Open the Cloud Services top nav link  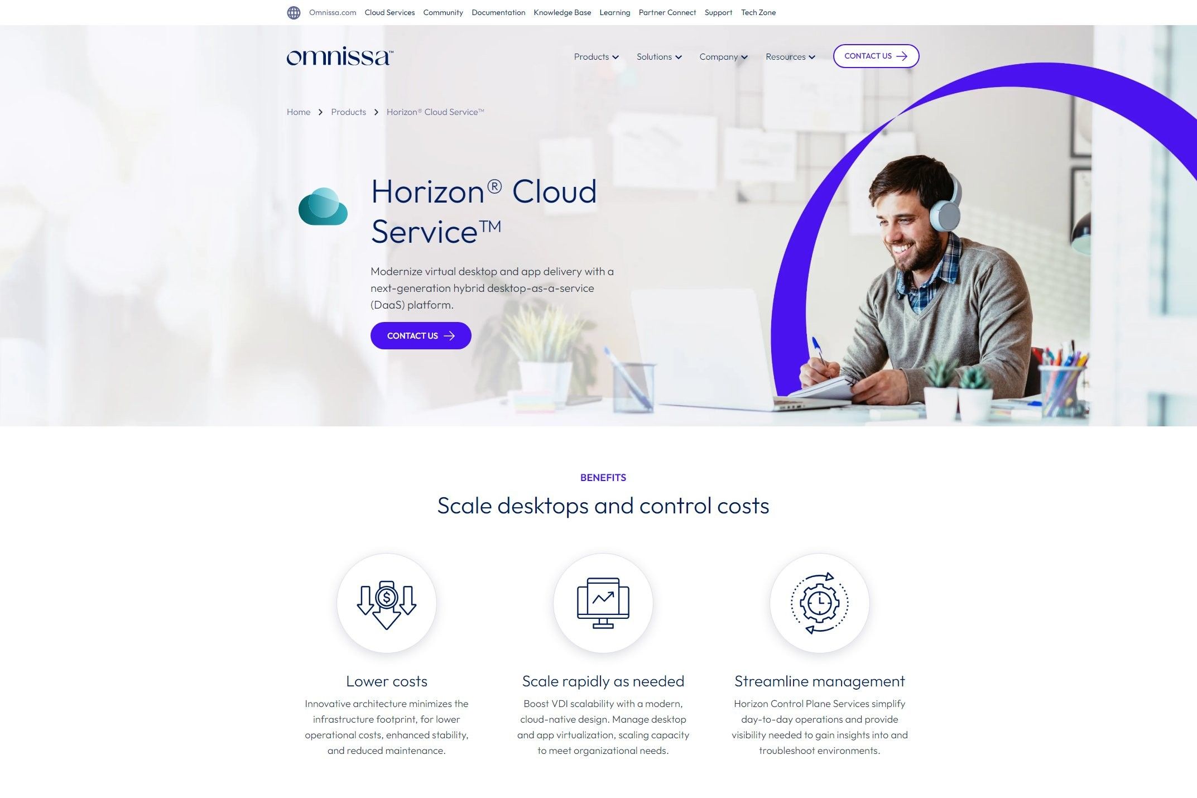click(x=389, y=12)
